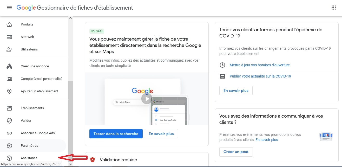
Task: Click the Paramètres gear icon
Action: point(9,146)
